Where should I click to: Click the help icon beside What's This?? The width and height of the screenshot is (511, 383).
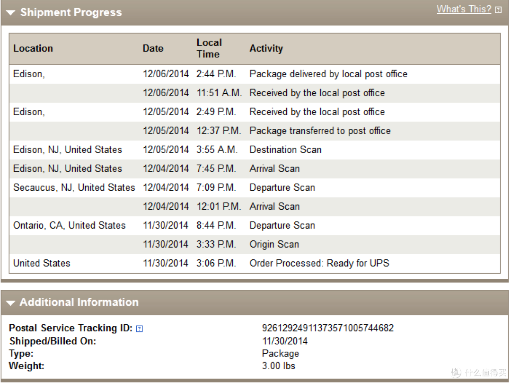(498, 10)
